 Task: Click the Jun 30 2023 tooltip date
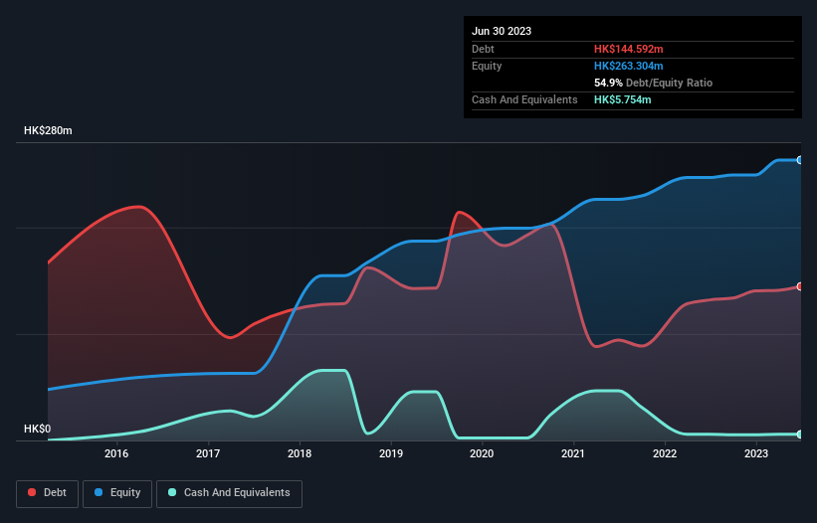tap(502, 31)
